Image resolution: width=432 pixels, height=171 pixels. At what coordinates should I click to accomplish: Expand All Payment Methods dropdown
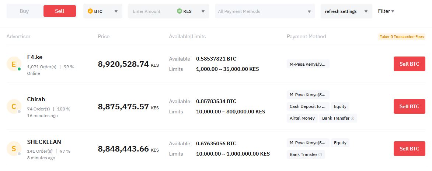point(265,11)
